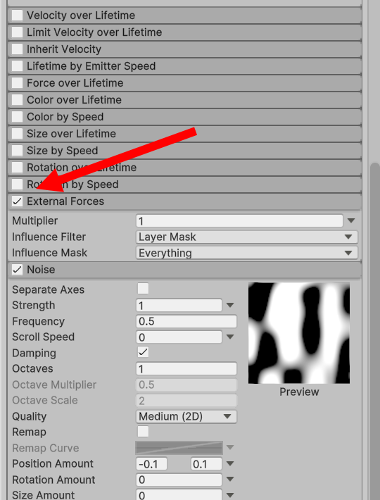Expand the Velocity over Lifetime header
The image size is (380, 500).
point(185,15)
